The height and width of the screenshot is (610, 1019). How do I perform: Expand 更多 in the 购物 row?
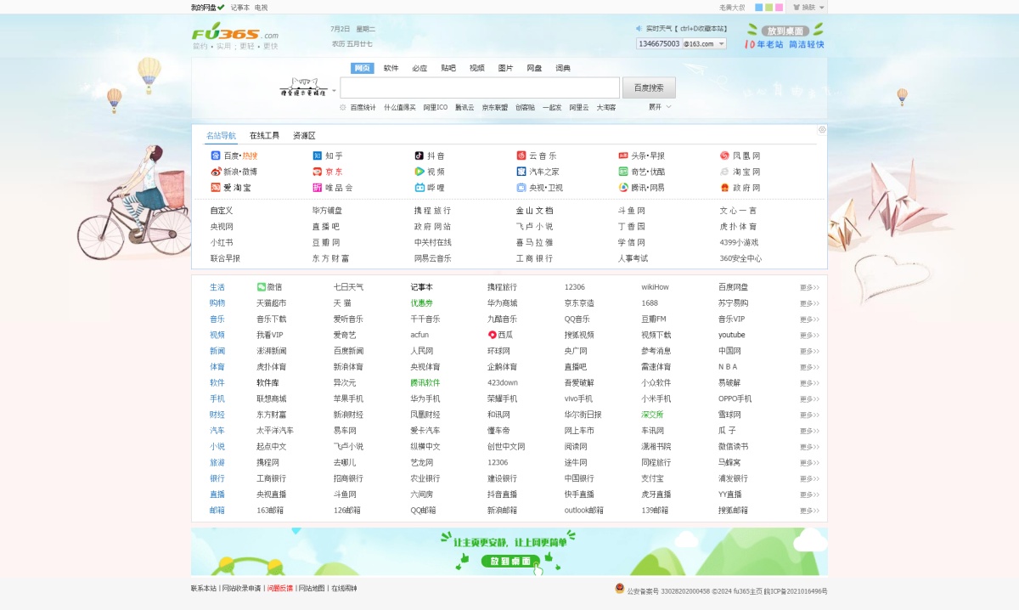(809, 303)
